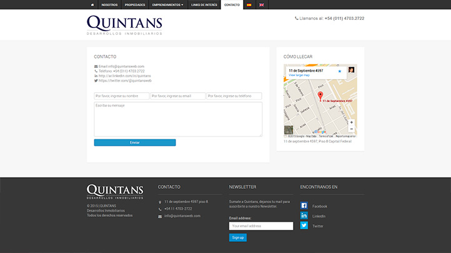
Task: Open the LinkedIn icon in footer
Action: (x=304, y=216)
